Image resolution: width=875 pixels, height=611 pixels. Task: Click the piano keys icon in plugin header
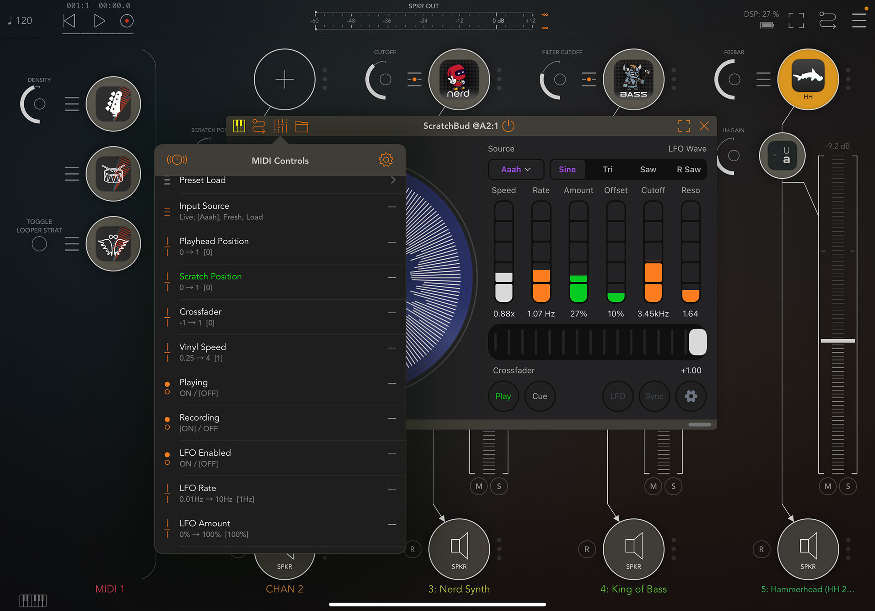tap(239, 126)
